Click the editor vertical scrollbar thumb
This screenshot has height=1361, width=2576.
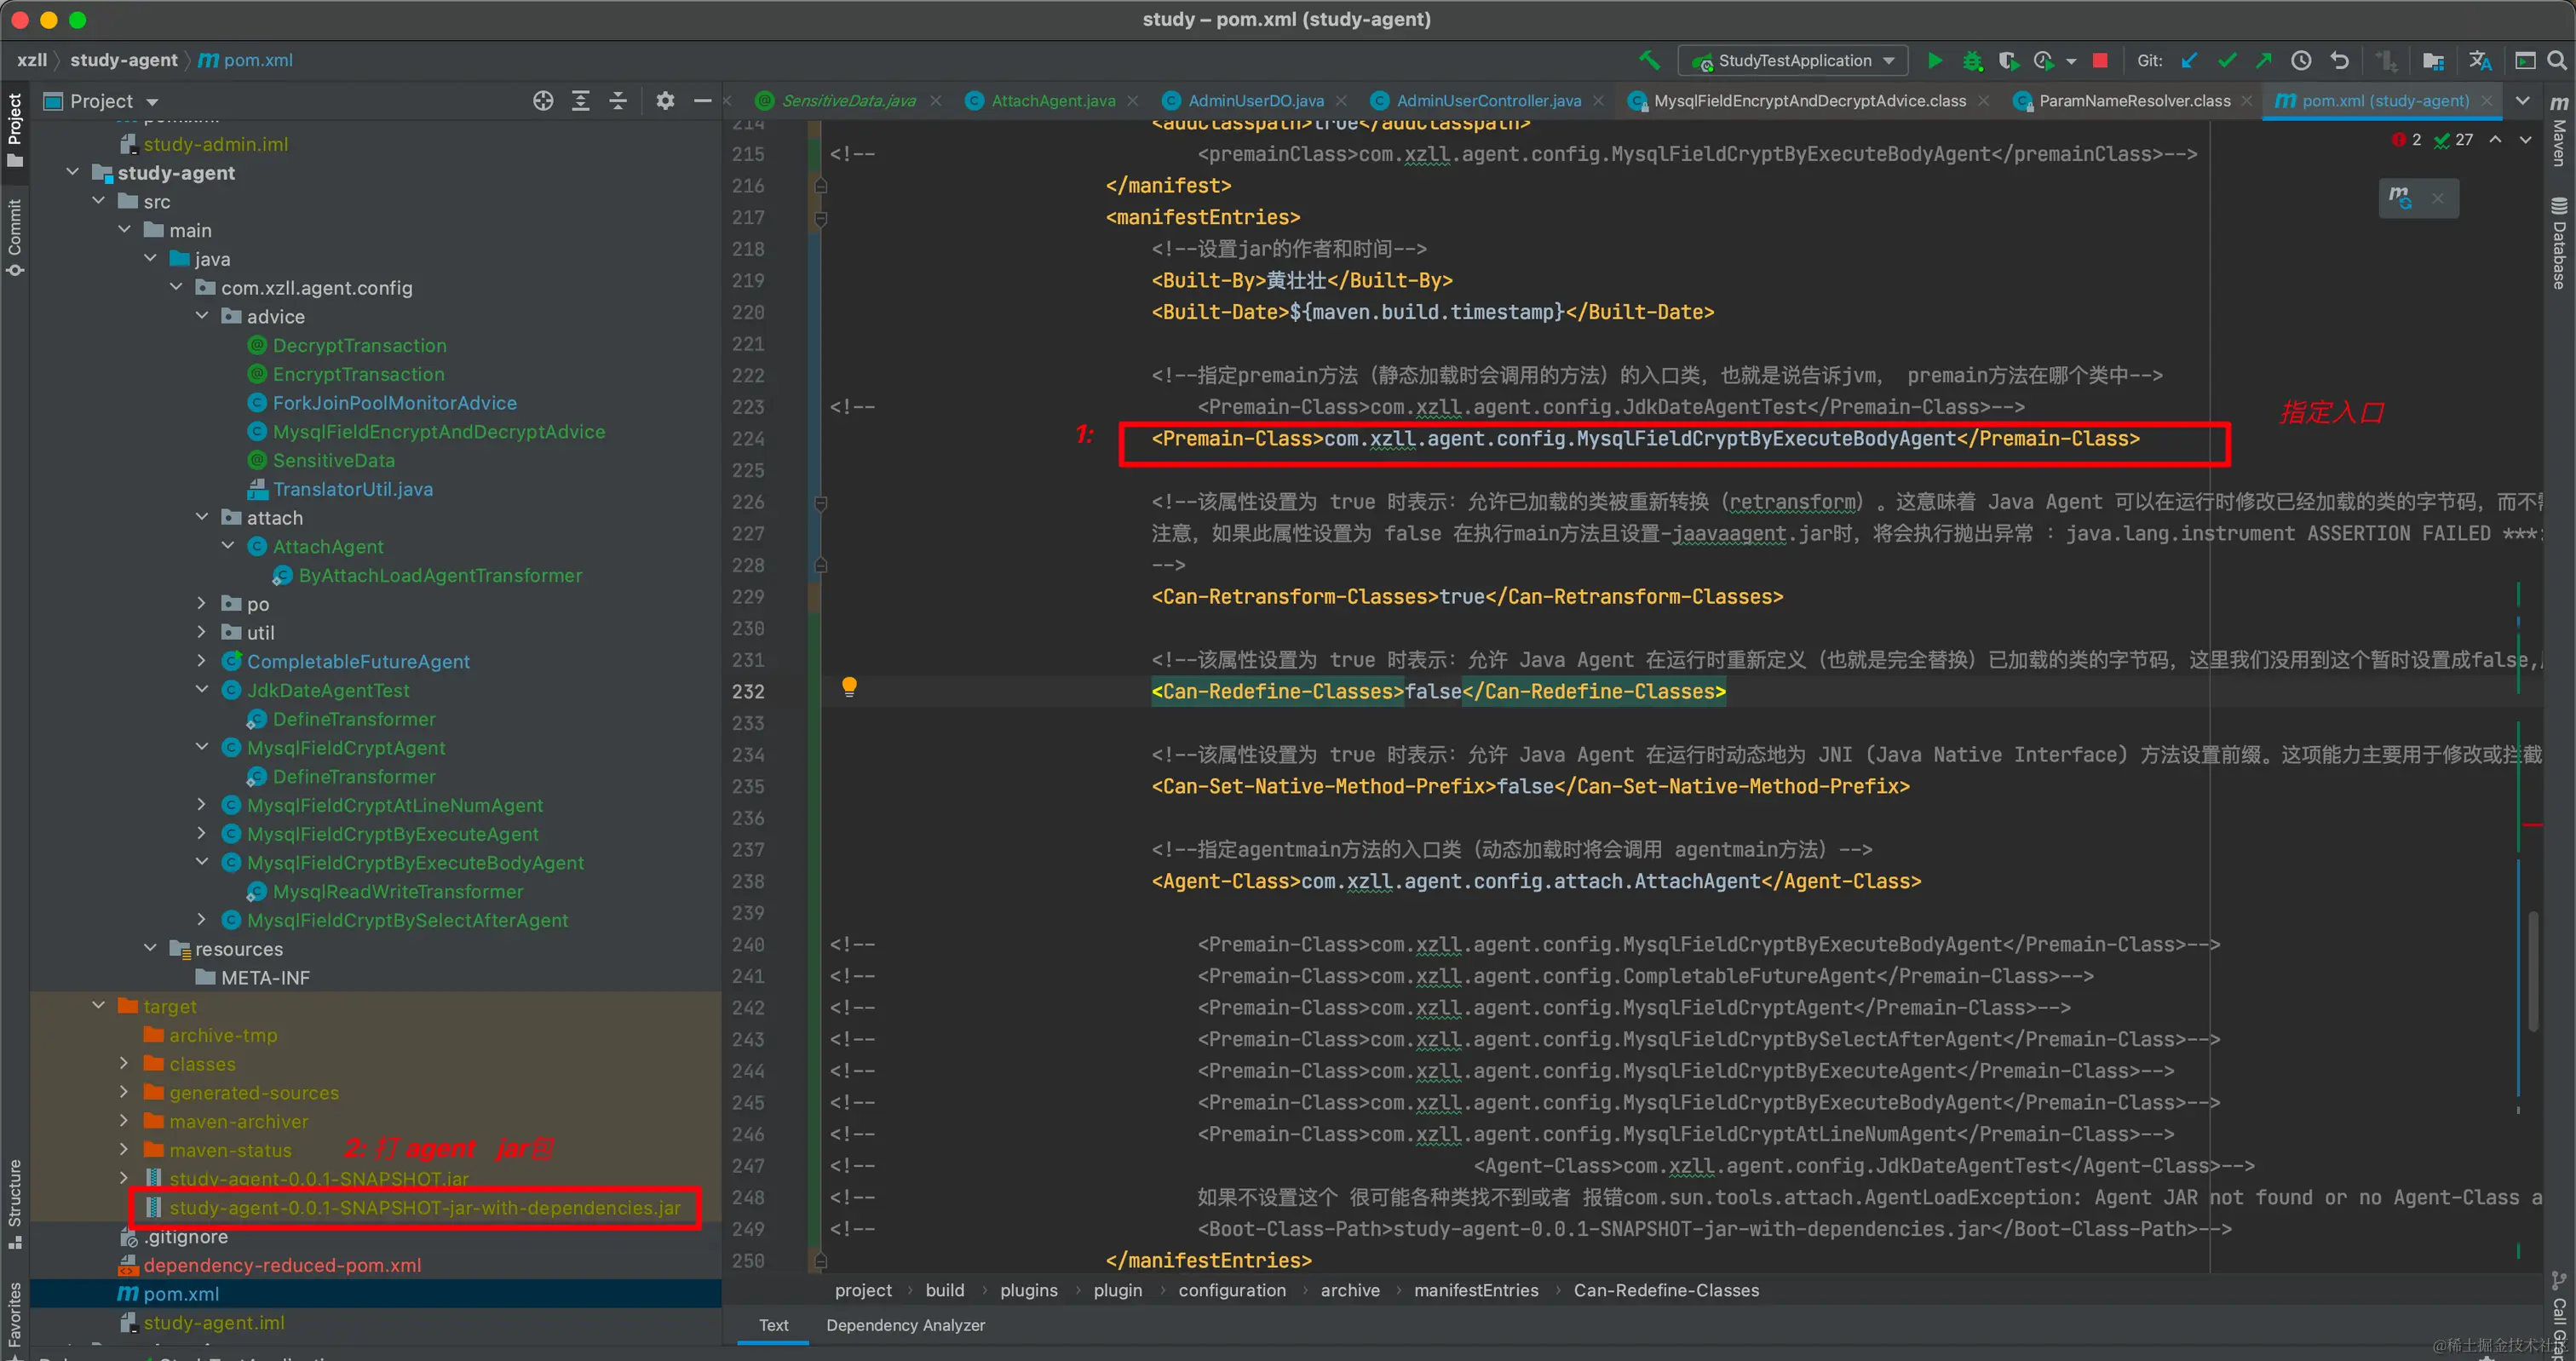(2533, 970)
